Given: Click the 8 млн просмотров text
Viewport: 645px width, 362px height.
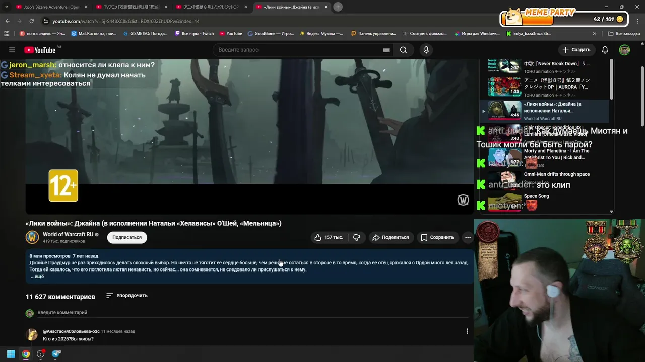Looking at the screenshot, I should pyautogui.click(x=50, y=256).
